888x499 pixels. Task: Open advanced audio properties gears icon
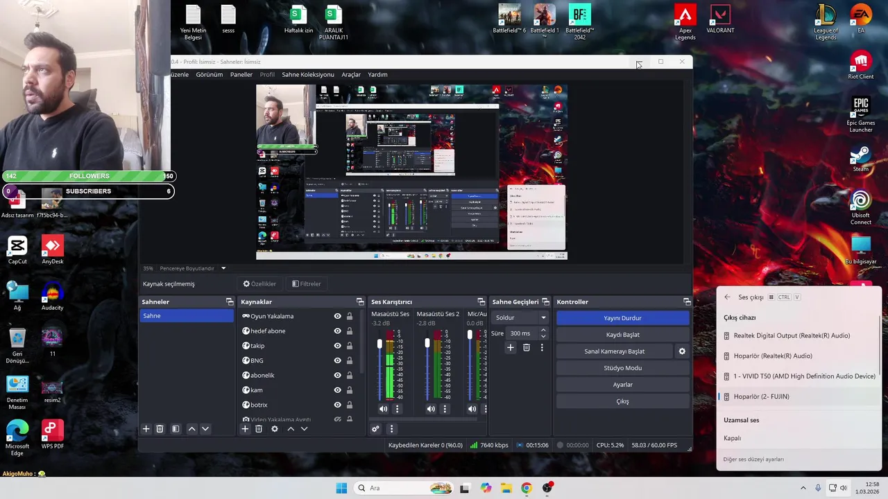375,429
